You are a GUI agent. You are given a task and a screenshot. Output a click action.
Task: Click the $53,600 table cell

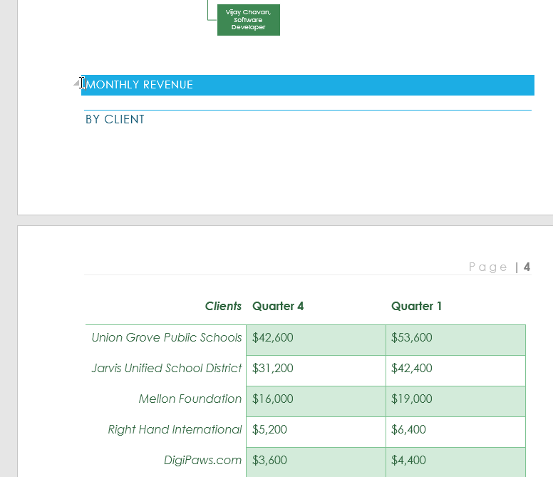coord(412,338)
